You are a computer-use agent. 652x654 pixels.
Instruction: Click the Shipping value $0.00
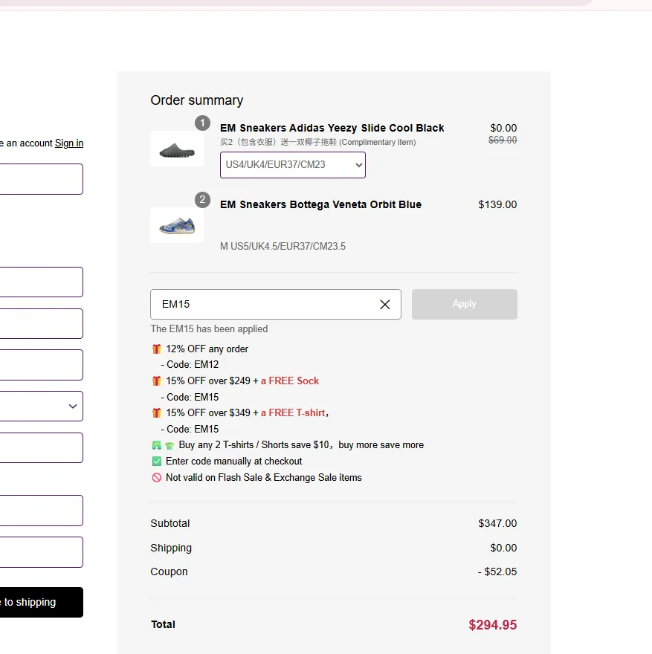(x=503, y=548)
